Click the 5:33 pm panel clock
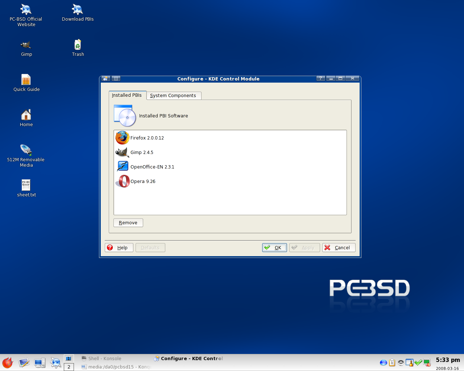The width and height of the screenshot is (464, 371). pos(448,360)
